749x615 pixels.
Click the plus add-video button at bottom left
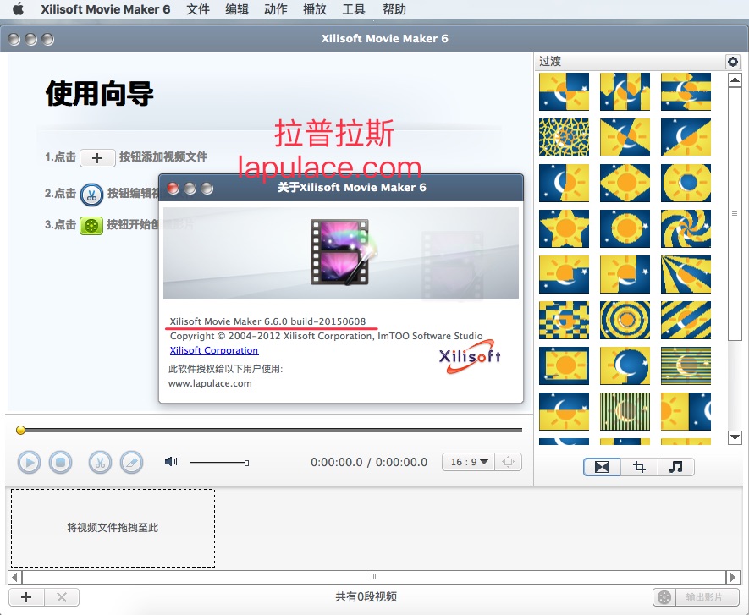coord(26,597)
